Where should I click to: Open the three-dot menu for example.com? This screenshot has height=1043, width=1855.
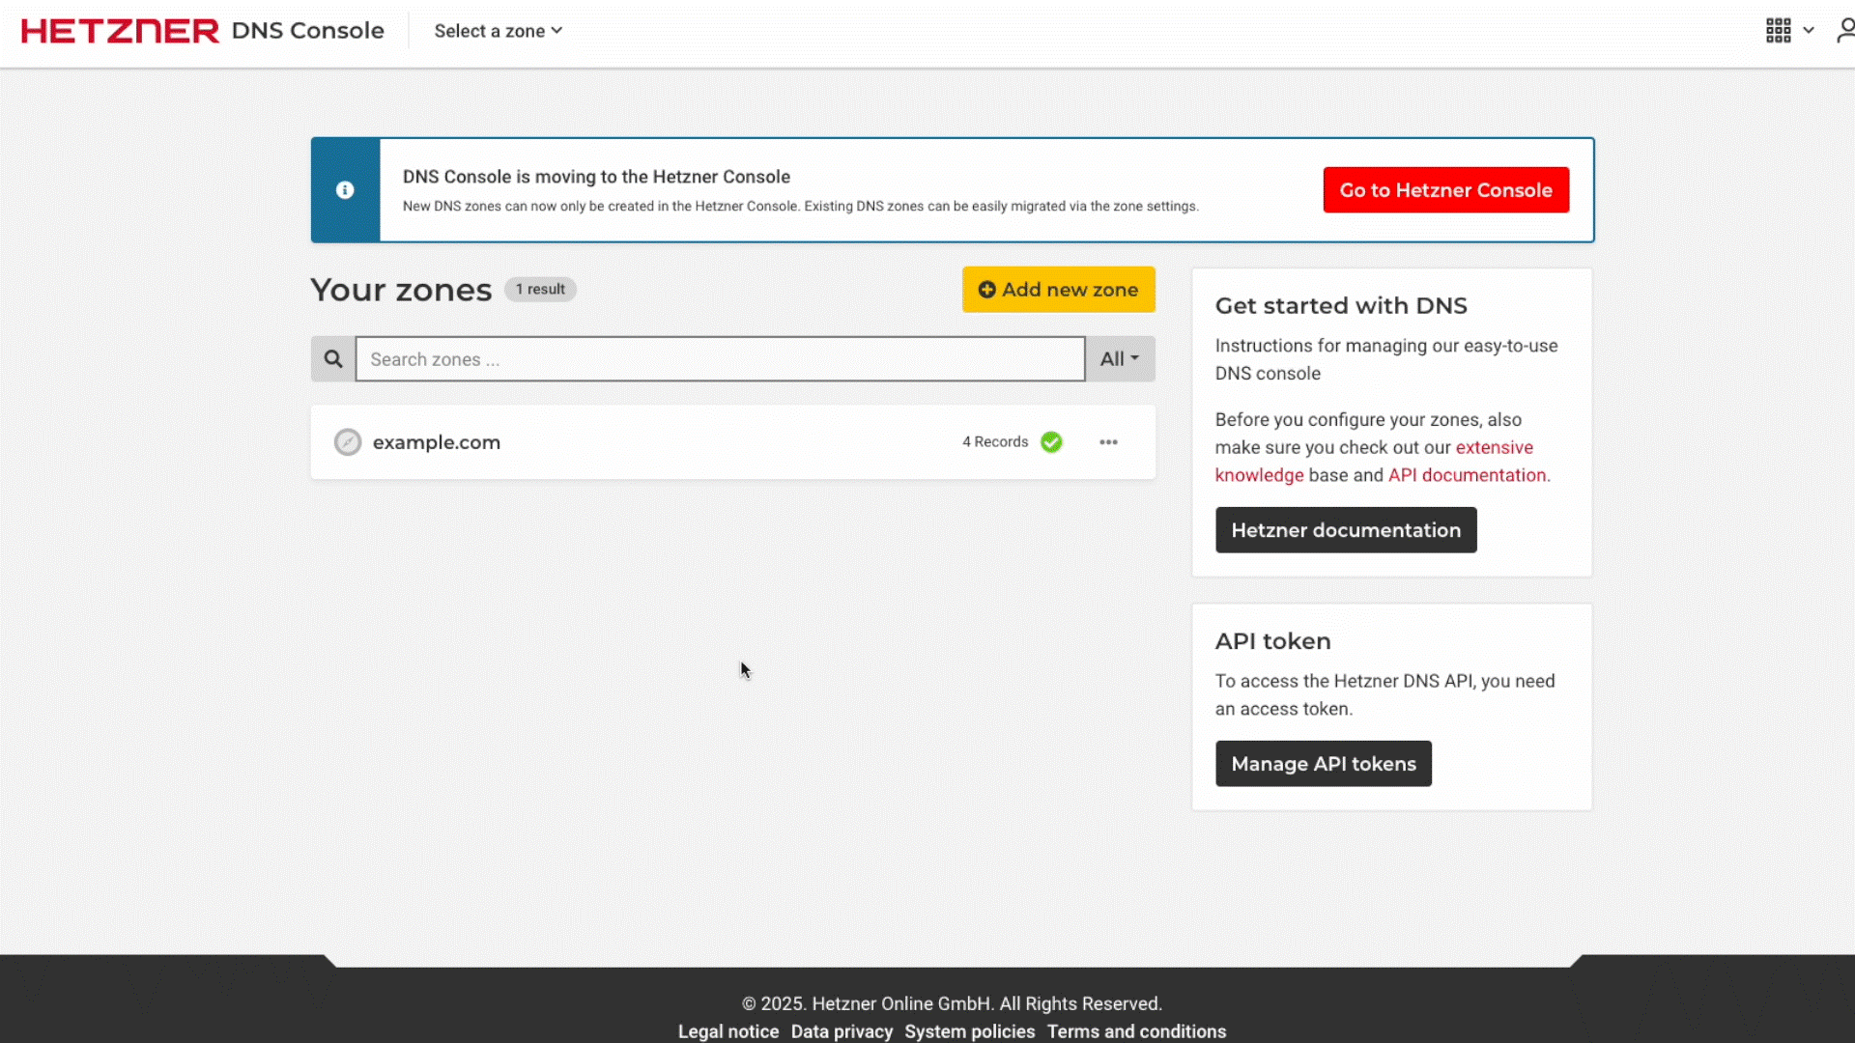(1108, 442)
